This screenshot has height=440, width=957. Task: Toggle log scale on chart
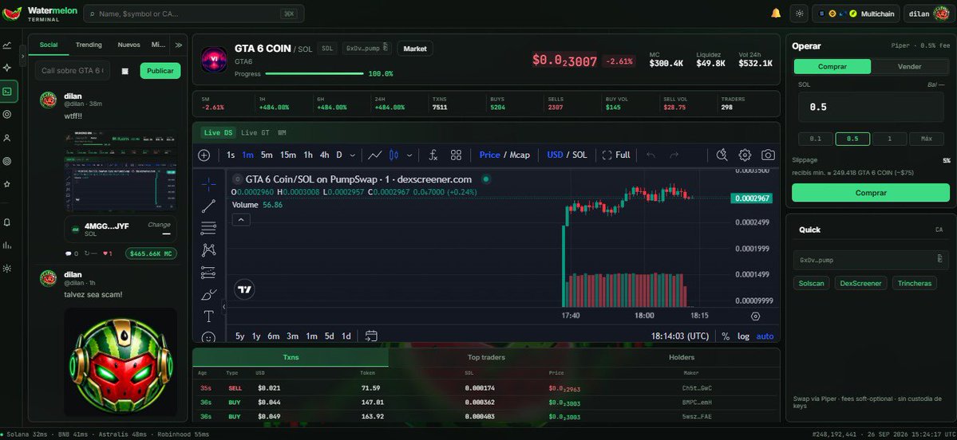click(x=743, y=336)
